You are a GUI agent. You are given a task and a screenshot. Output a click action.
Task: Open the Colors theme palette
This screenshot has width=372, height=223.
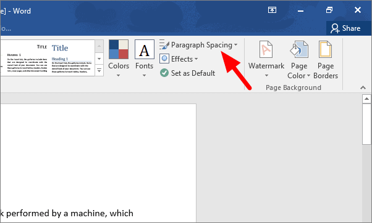119,58
